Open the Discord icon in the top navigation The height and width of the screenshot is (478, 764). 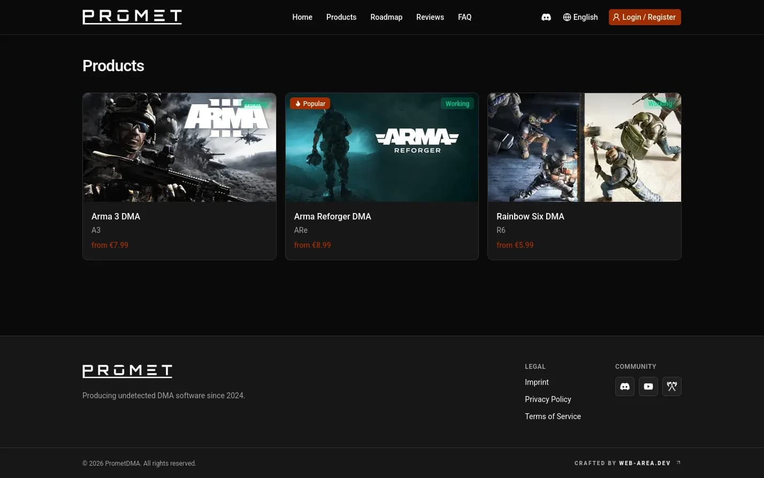(546, 17)
